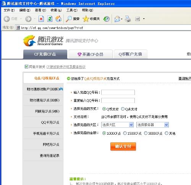This screenshot has height=185, width=191.
Task: Choose the 其他 amount option
Action: [x=167, y=133]
